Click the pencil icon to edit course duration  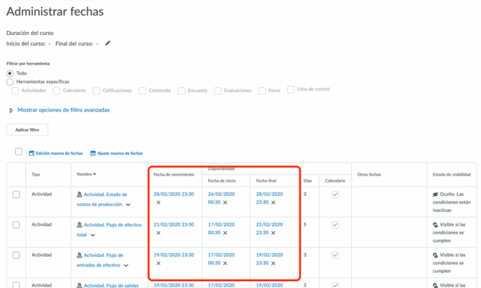tap(108, 43)
